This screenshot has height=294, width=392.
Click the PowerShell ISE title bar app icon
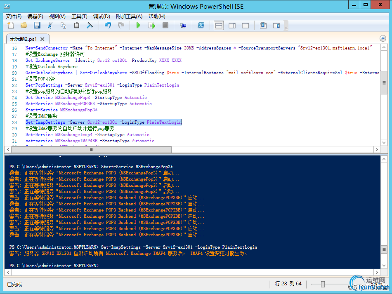(x=7, y=6)
